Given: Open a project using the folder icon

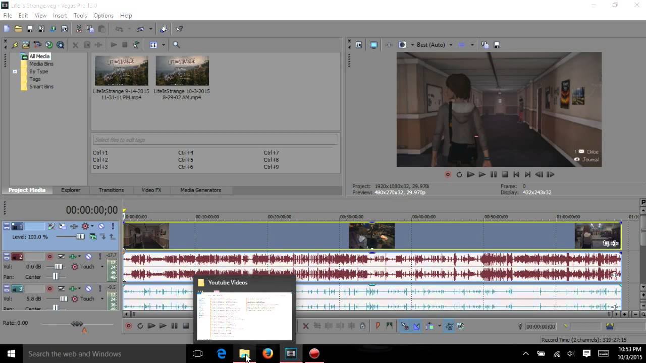Looking at the screenshot, I should point(18,29).
